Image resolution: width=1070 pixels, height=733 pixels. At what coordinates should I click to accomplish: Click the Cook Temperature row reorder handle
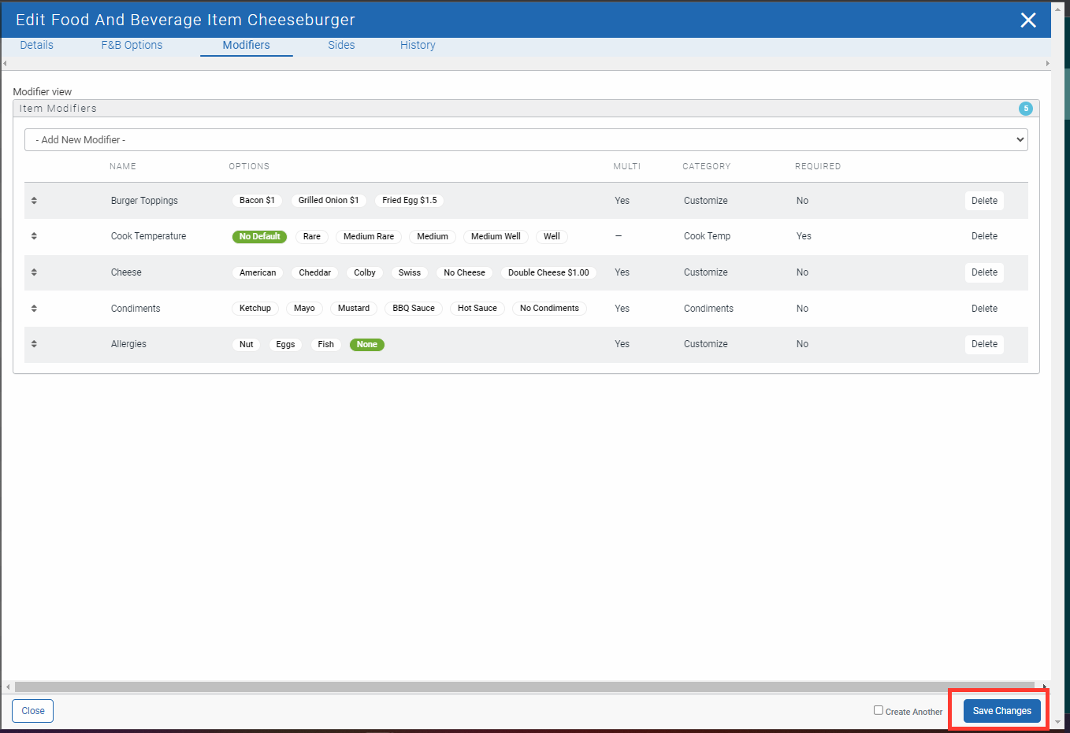click(x=34, y=236)
